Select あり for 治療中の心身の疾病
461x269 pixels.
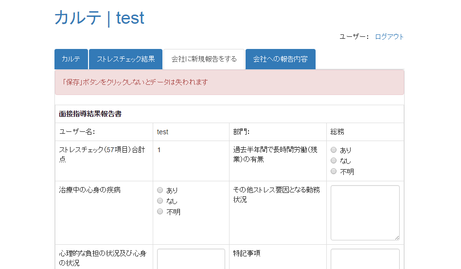160,190
